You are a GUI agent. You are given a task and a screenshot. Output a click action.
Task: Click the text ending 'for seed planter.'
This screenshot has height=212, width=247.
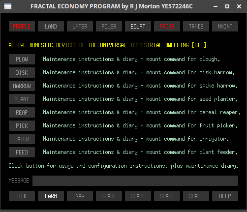[x=140, y=99]
